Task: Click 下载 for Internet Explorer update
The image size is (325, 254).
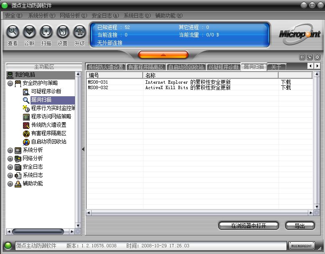Action: point(286,82)
